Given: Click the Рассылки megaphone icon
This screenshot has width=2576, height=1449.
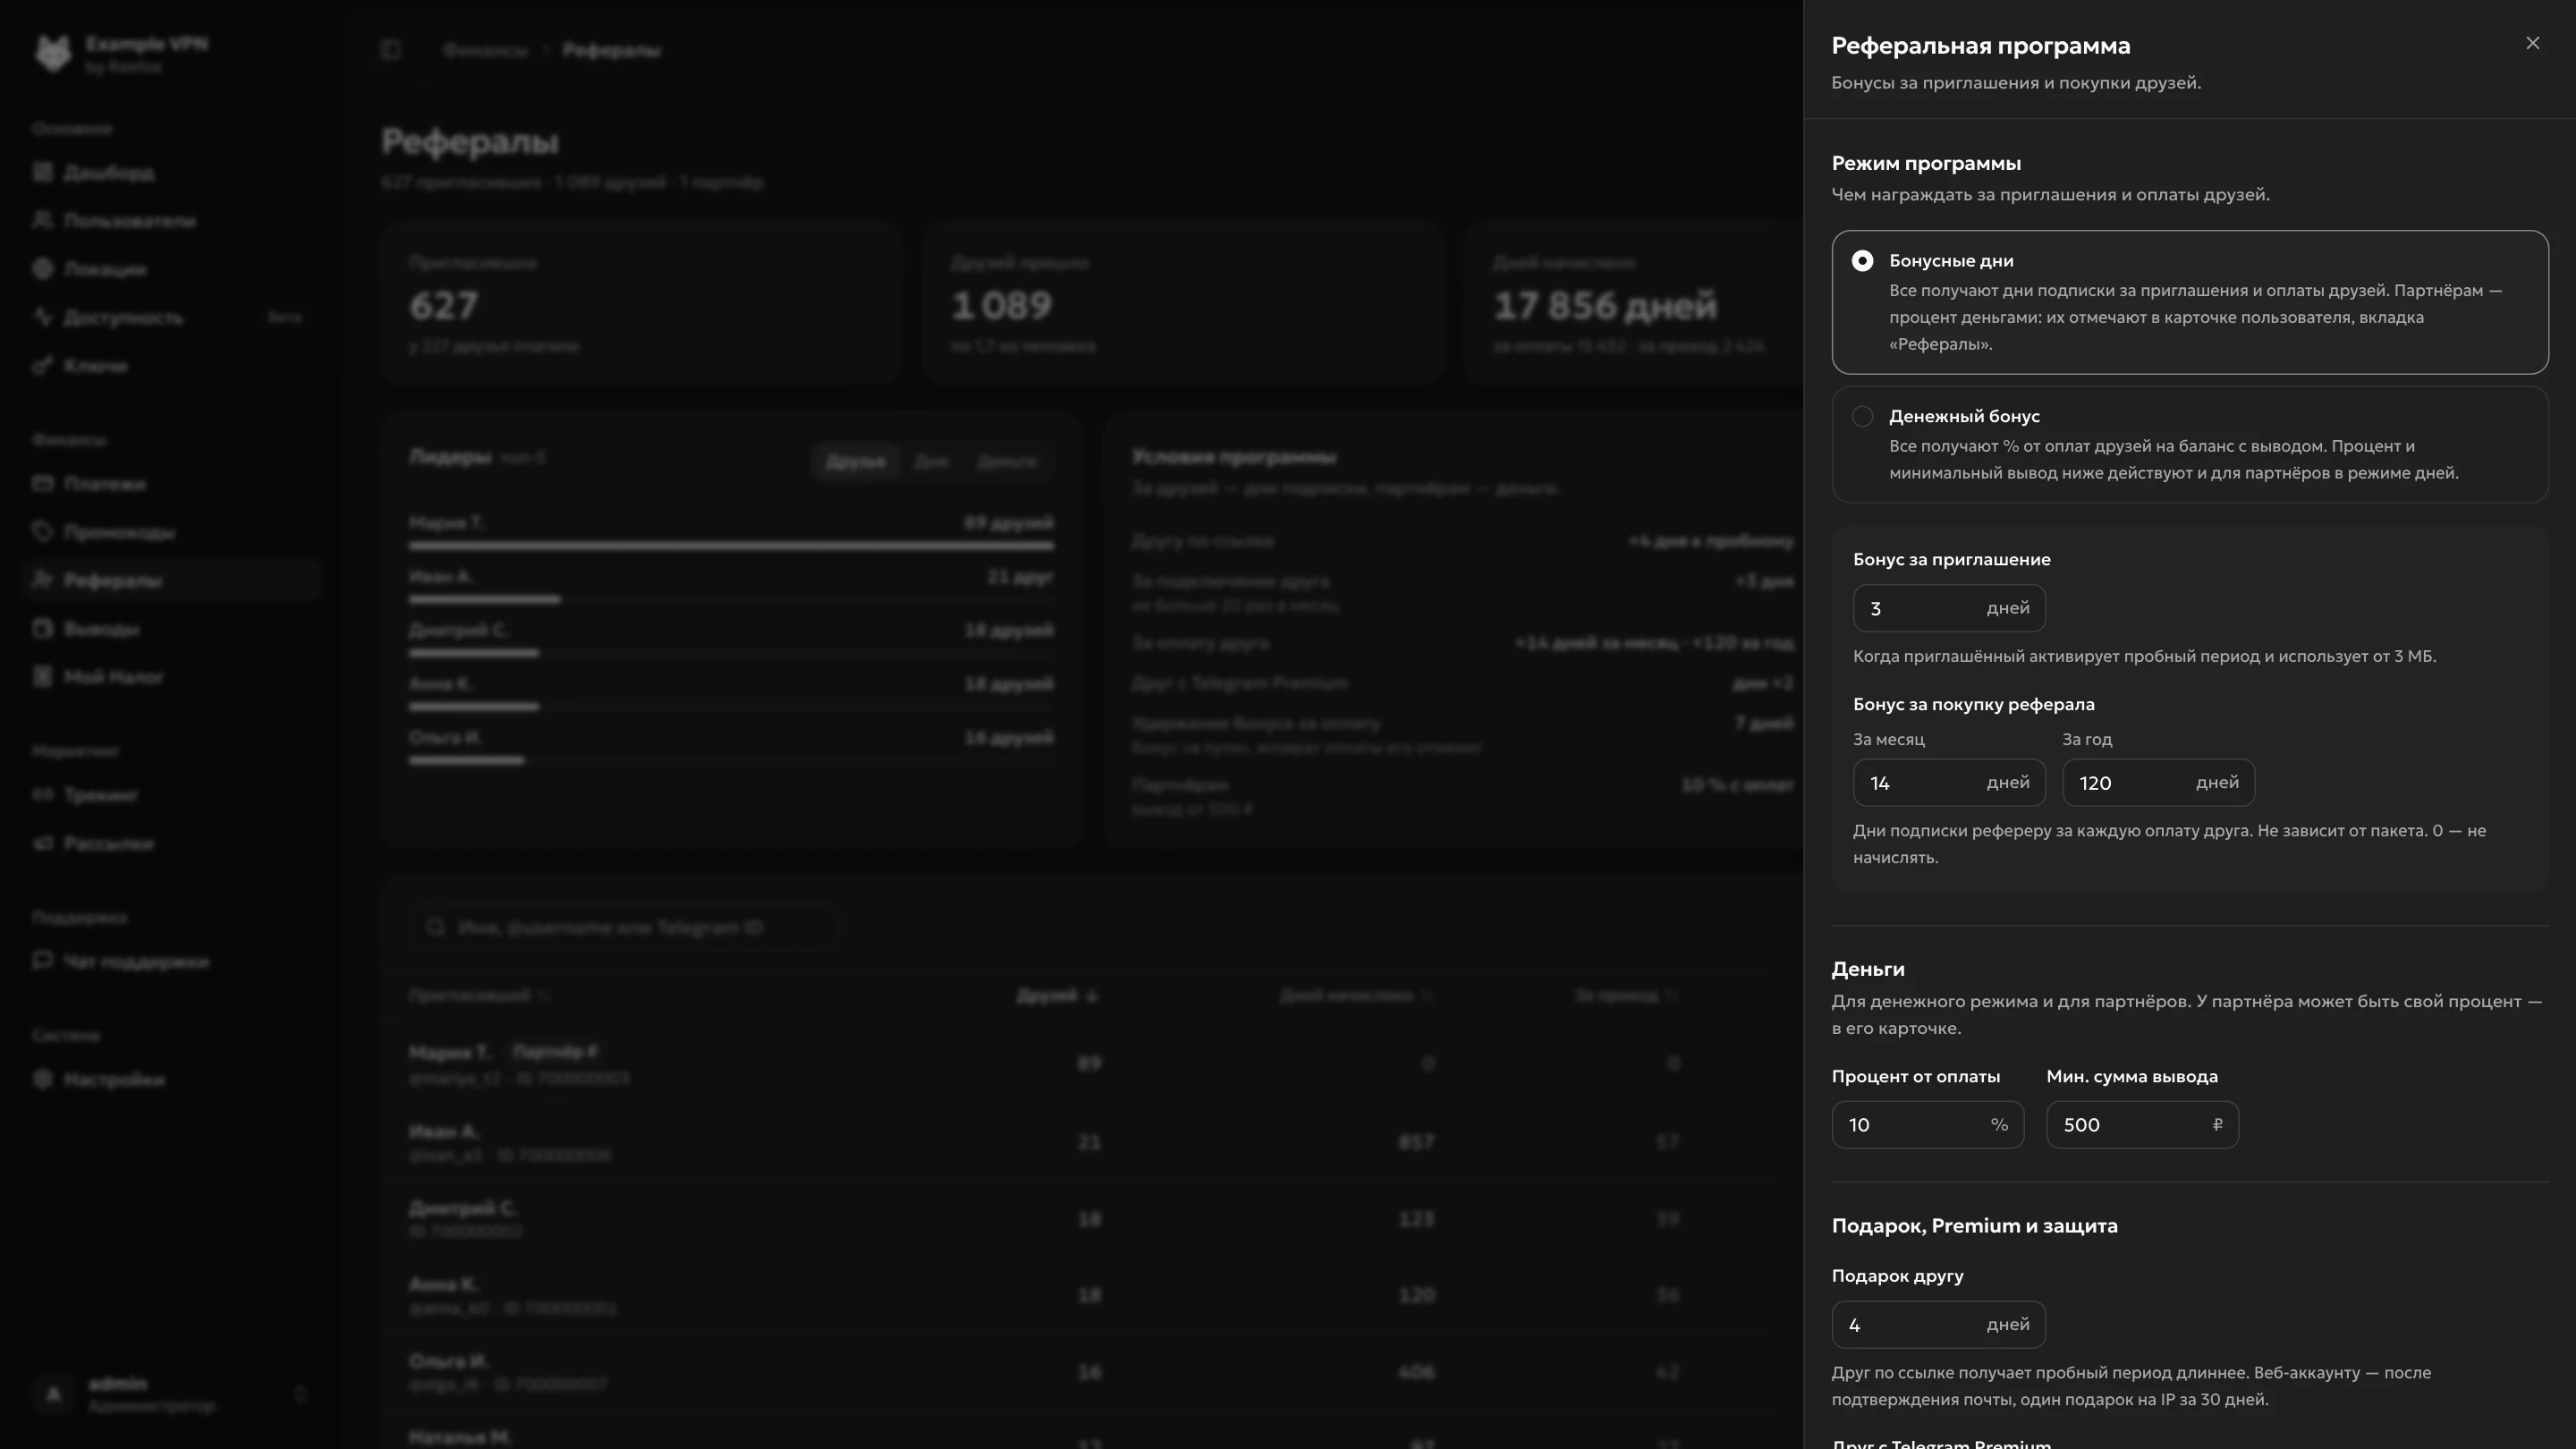Looking at the screenshot, I should [x=42, y=843].
